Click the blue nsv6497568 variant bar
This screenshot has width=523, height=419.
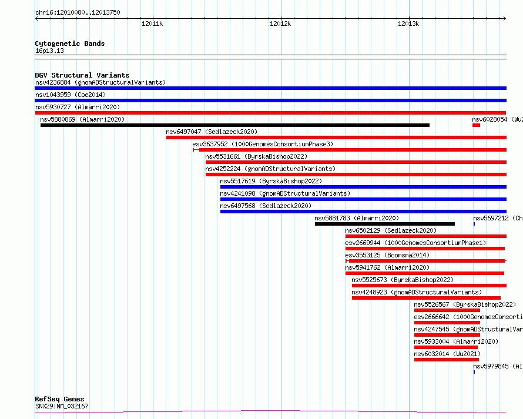(x=363, y=212)
